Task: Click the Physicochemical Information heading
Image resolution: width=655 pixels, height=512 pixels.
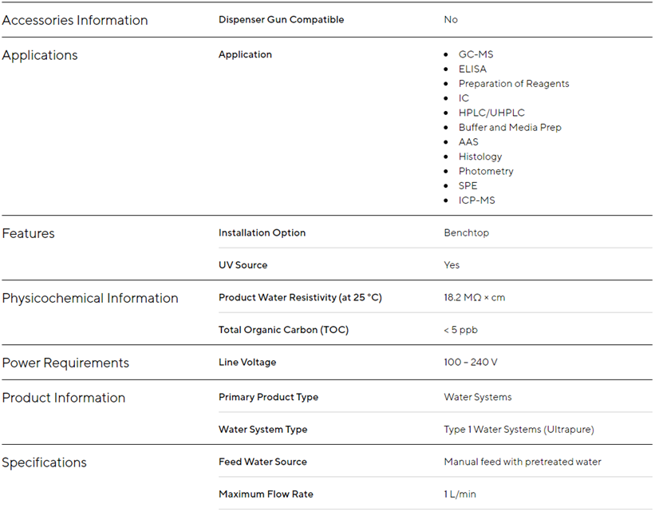Action: pyautogui.click(x=90, y=299)
